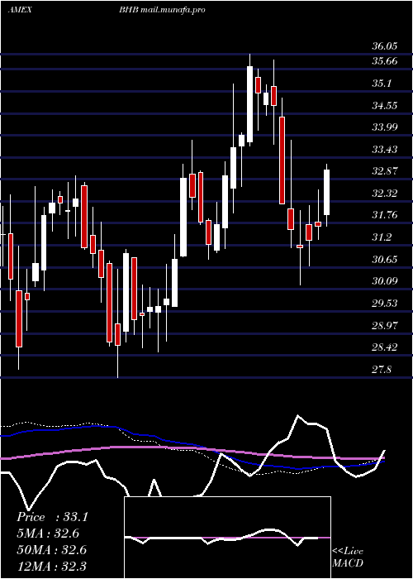Screen dimensions: 413x579
Task: Click the AMEX exchange label
Action: [x=20, y=10]
